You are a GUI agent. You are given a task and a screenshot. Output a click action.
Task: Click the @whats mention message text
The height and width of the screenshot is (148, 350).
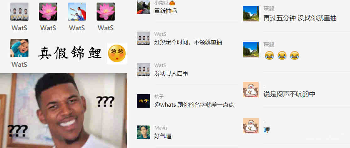(x=194, y=105)
